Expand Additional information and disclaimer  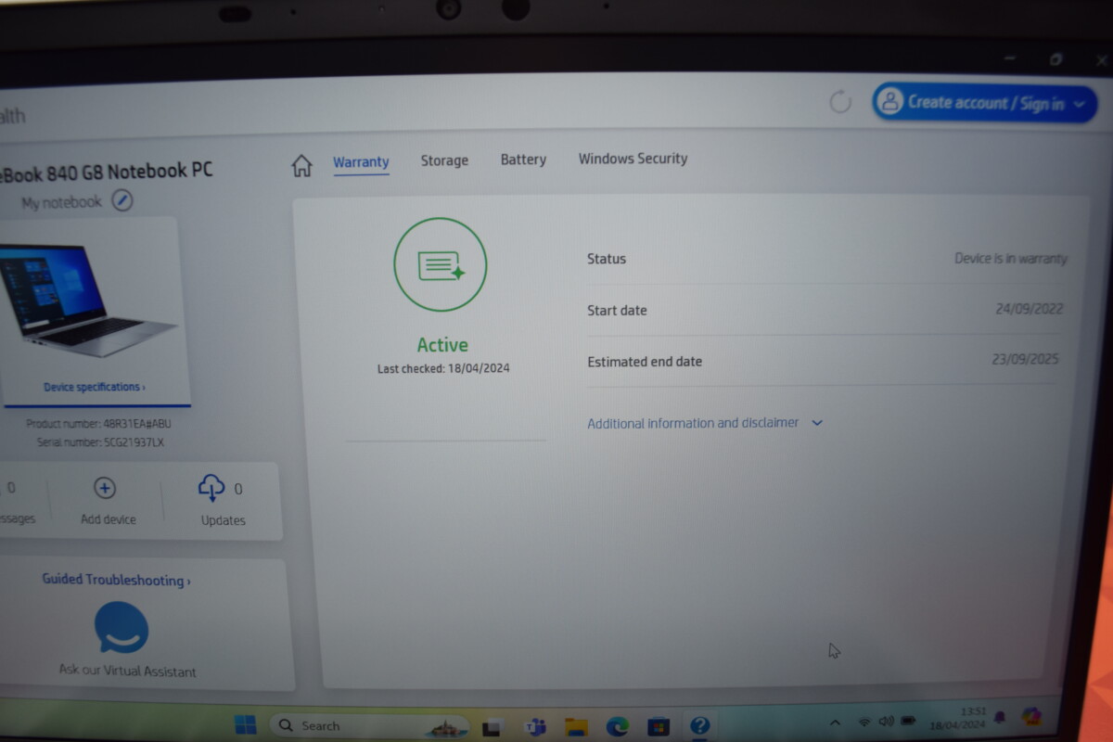click(x=705, y=423)
